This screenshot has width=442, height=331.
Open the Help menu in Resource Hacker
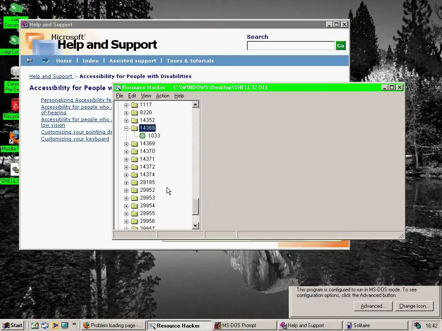tap(179, 96)
